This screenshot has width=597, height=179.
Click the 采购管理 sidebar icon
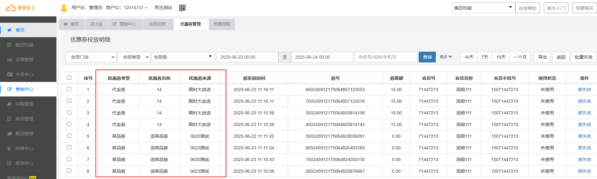point(10,104)
